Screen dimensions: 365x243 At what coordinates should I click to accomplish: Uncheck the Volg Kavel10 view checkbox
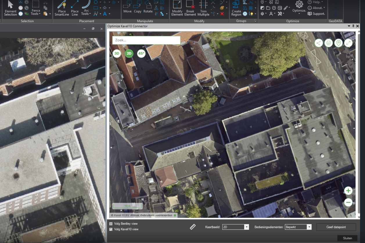(x=111, y=229)
